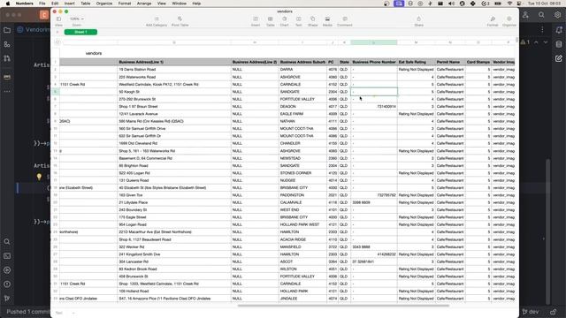Select the Card Stamps header cell

[478, 62]
